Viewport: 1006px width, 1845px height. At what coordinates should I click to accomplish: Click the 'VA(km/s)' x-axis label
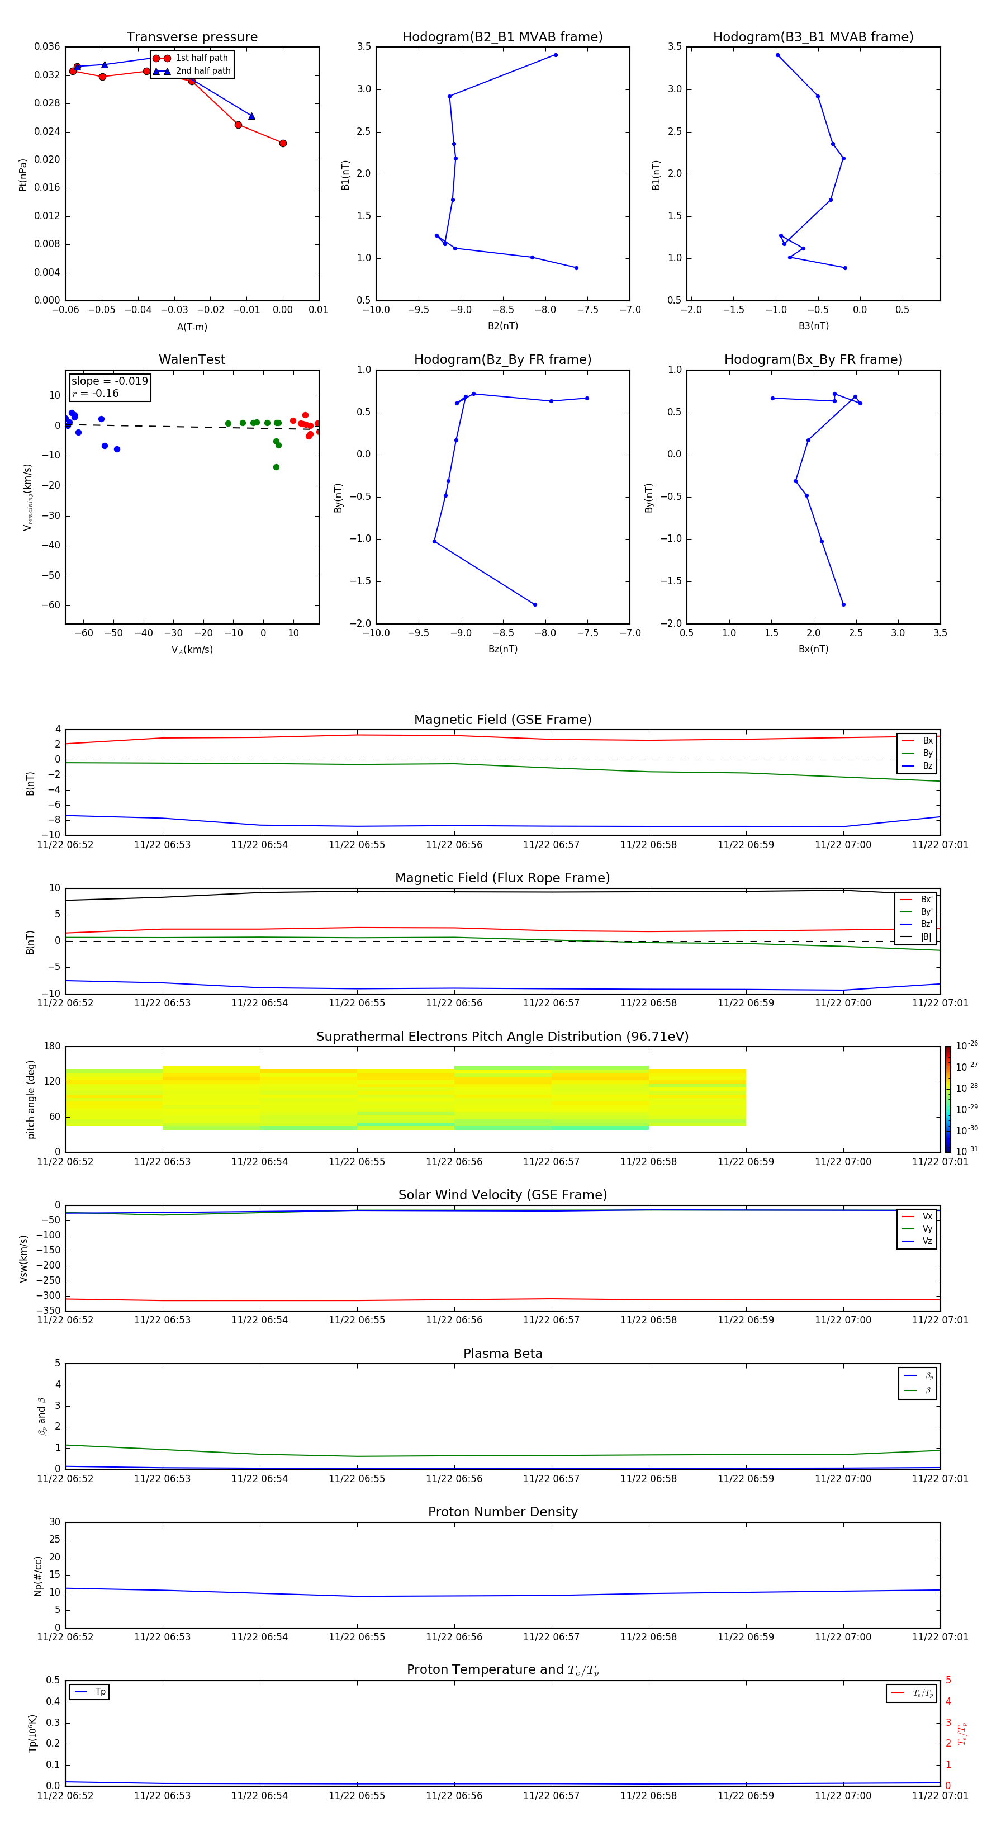tap(192, 650)
